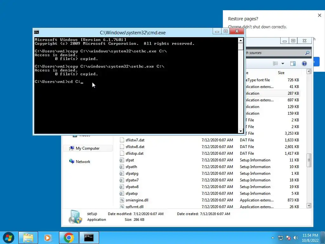The width and height of the screenshot is (325, 244).
Task: Select Application extens... type of smiengine.dll
Action: [x=256, y=200]
